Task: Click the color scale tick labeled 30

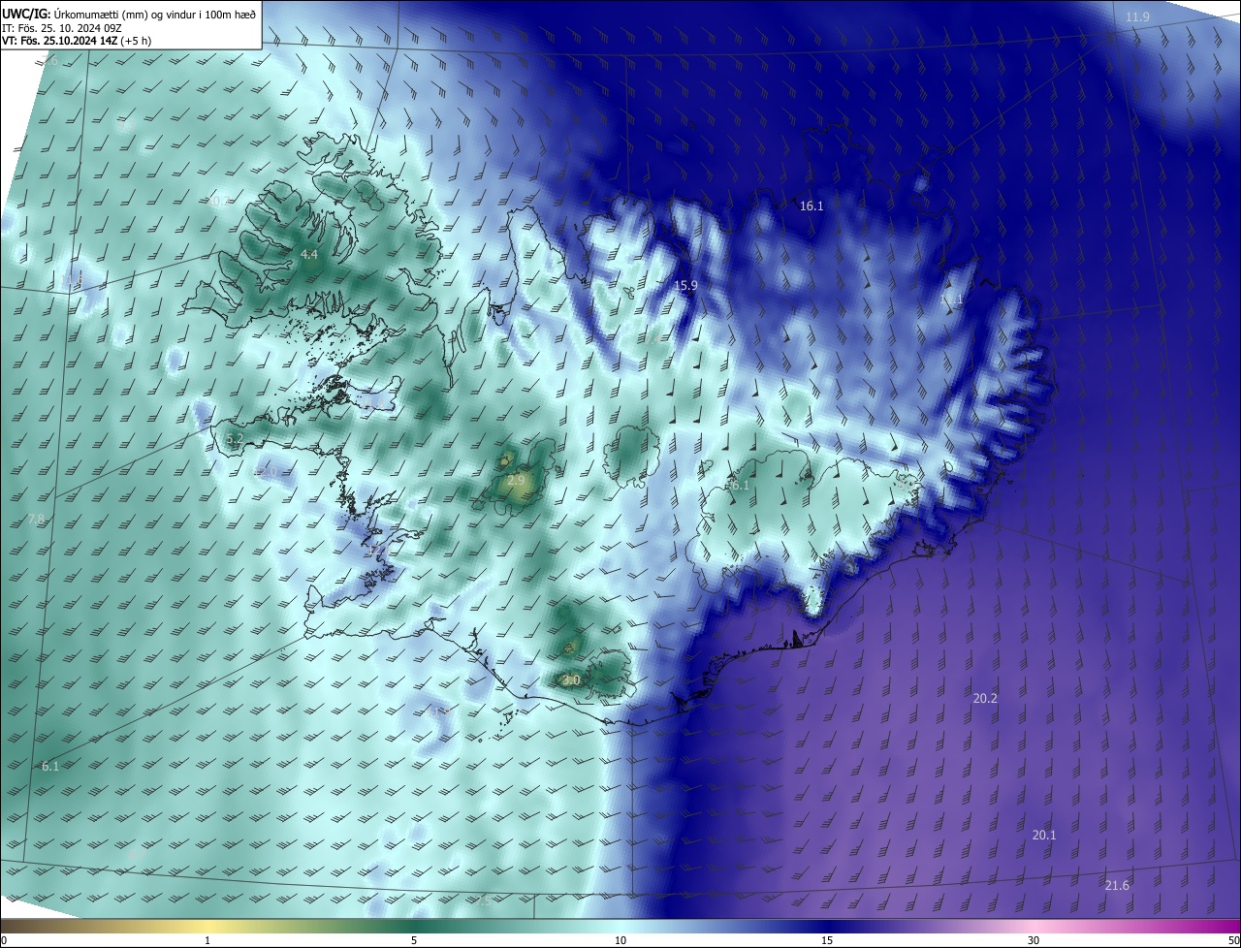Action: click(1034, 940)
